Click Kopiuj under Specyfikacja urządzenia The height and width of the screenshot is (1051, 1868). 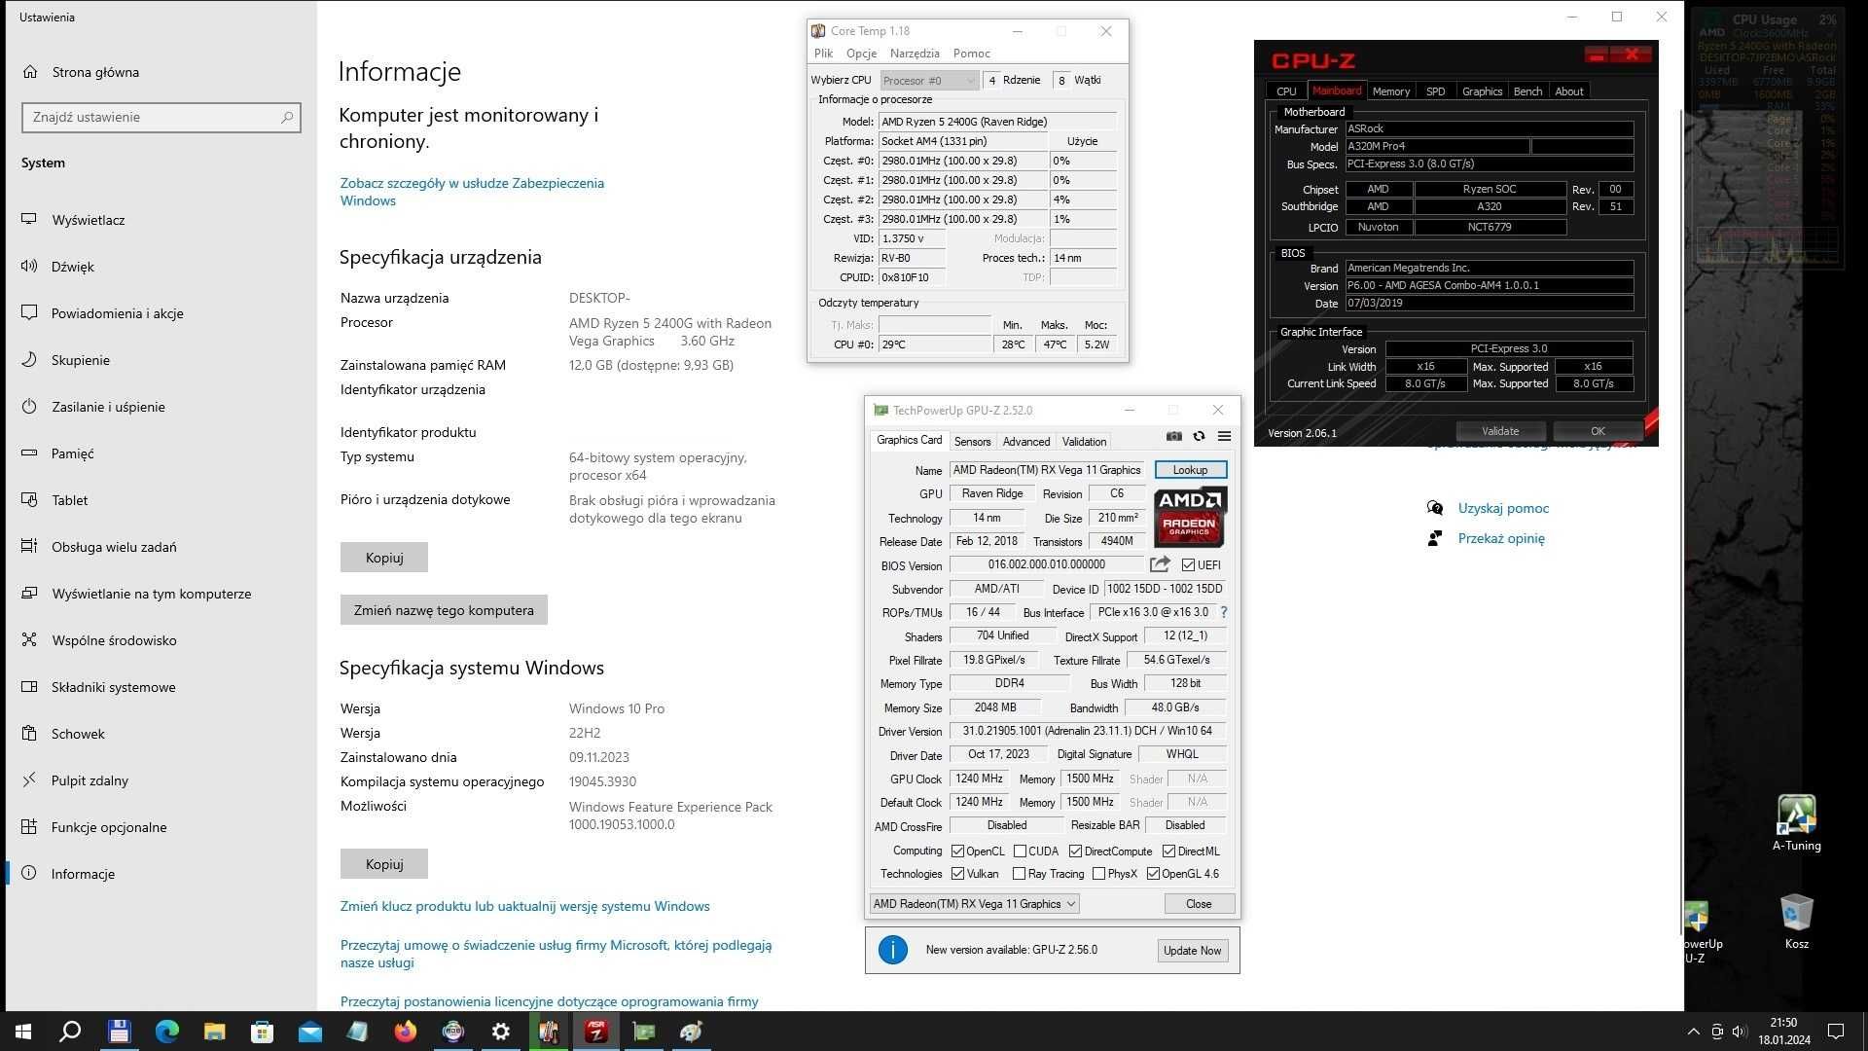(x=384, y=558)
